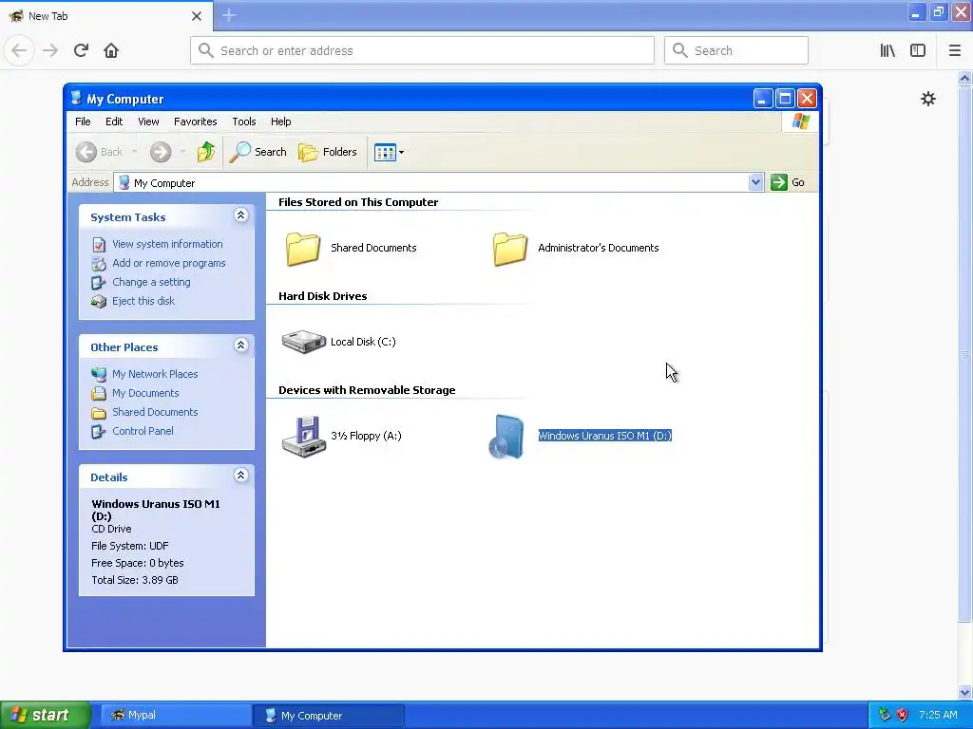
Task: Click the browser reload icon
Action: [x=81, y=50]
